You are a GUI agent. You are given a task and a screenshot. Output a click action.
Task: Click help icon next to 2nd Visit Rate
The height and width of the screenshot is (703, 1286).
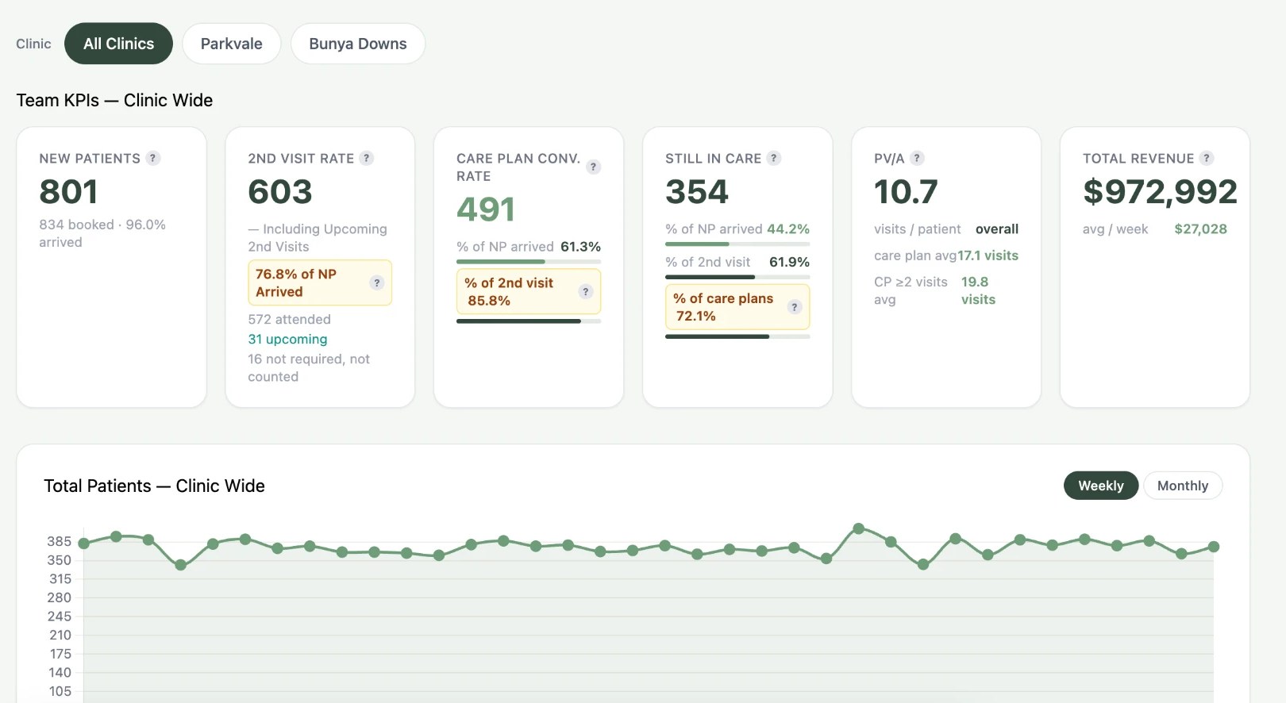tap(366, 158)
